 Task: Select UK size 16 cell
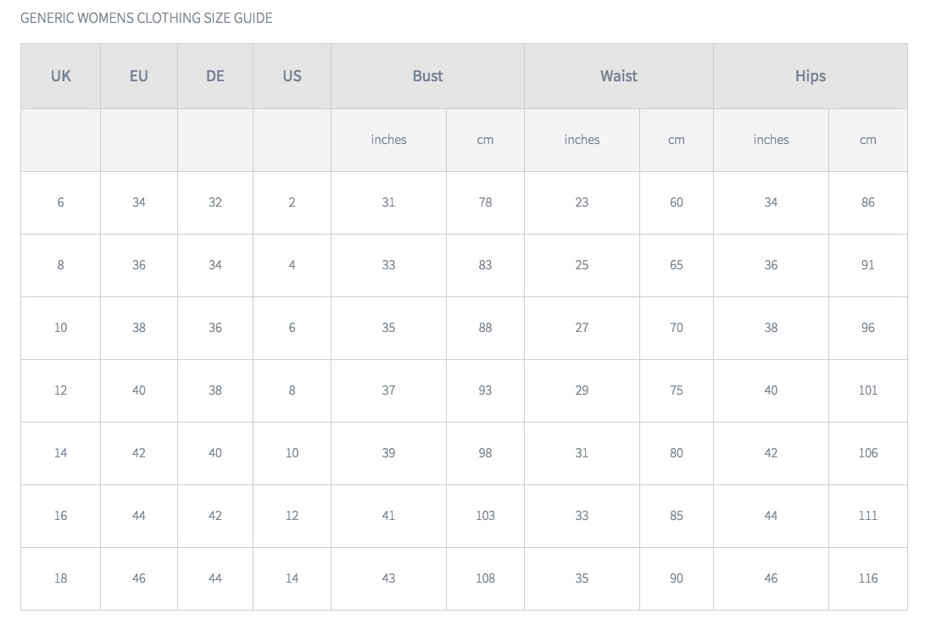tap(61, 516)
